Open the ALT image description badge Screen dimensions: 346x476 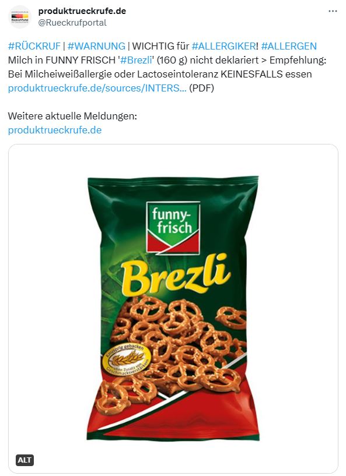click(25, 460)
